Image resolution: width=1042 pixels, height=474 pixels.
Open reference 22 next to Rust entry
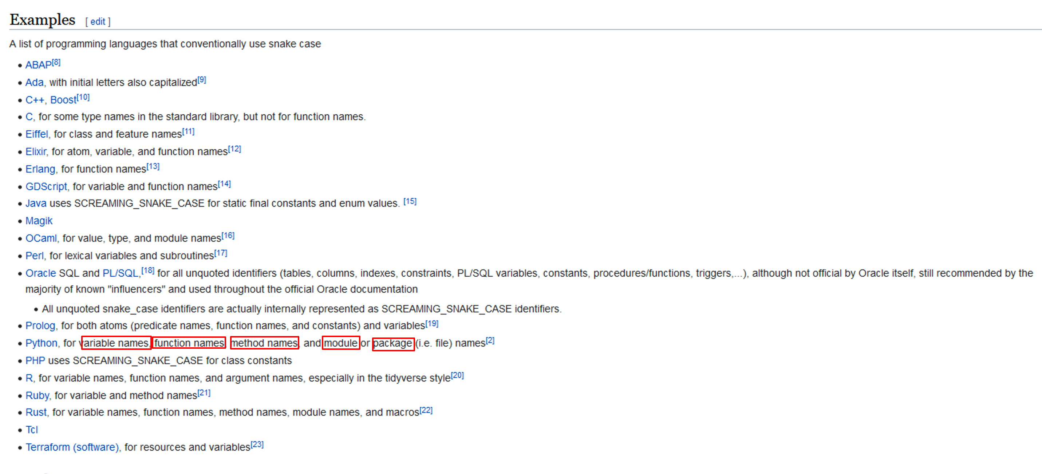click(x=426, y=411)
